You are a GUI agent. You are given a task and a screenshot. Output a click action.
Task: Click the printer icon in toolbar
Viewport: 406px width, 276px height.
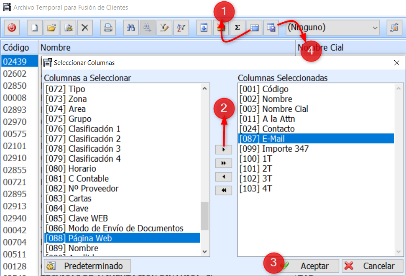tap(108, 28)
